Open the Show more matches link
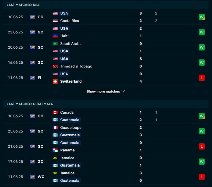The image size is (212, 187). pyautogui.click(x=103, y=92)
